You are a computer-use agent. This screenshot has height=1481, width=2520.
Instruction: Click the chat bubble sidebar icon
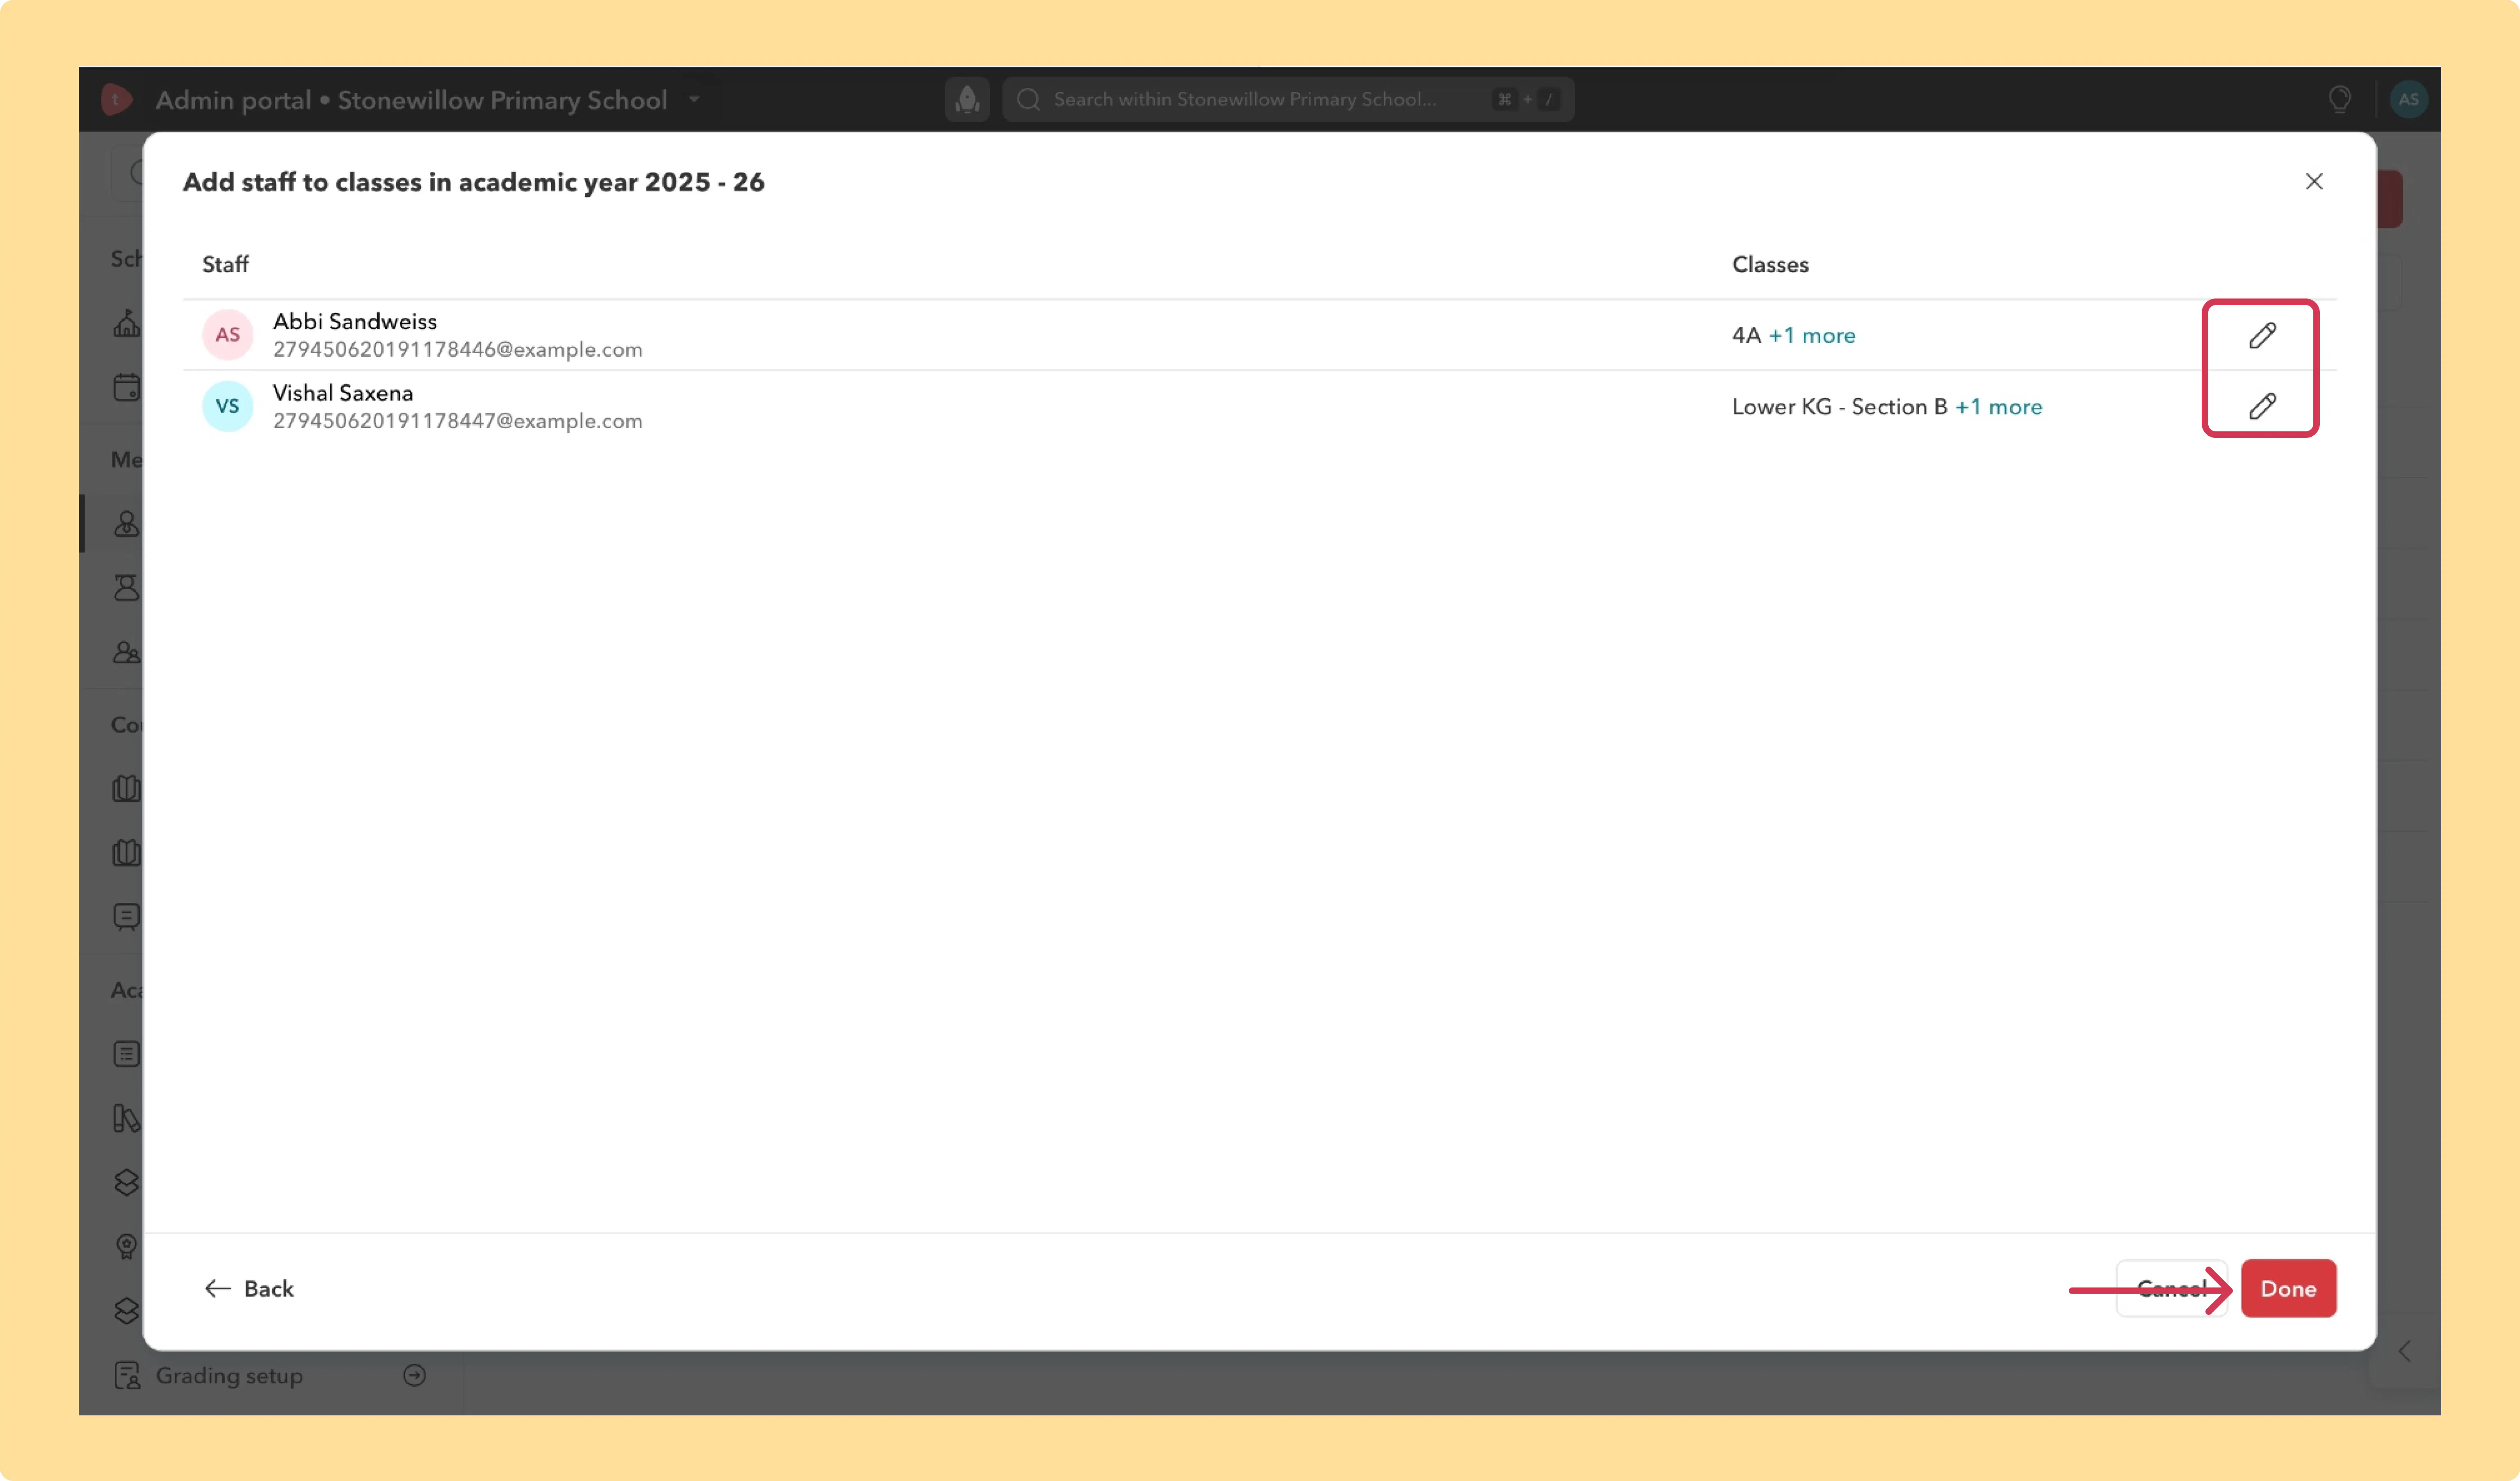(x=127, y=916)
